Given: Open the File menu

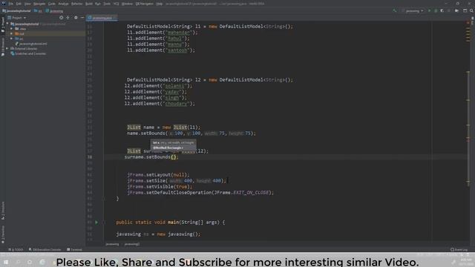Looking at the screenshot, I should tap(11, 4).
